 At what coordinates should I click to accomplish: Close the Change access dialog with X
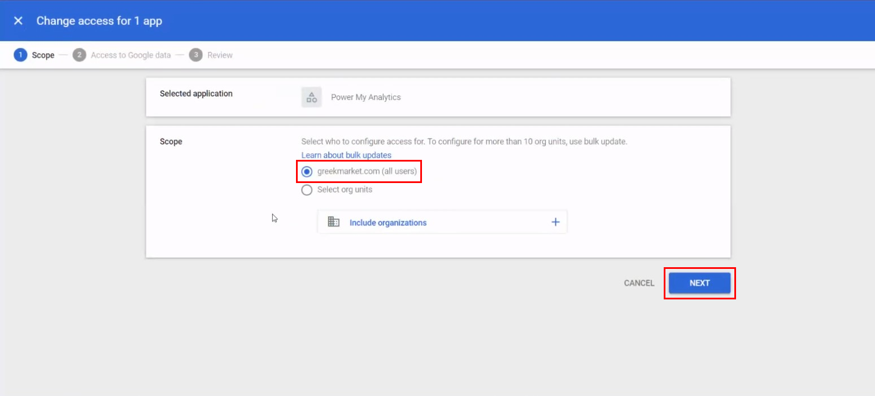(18, 21)
